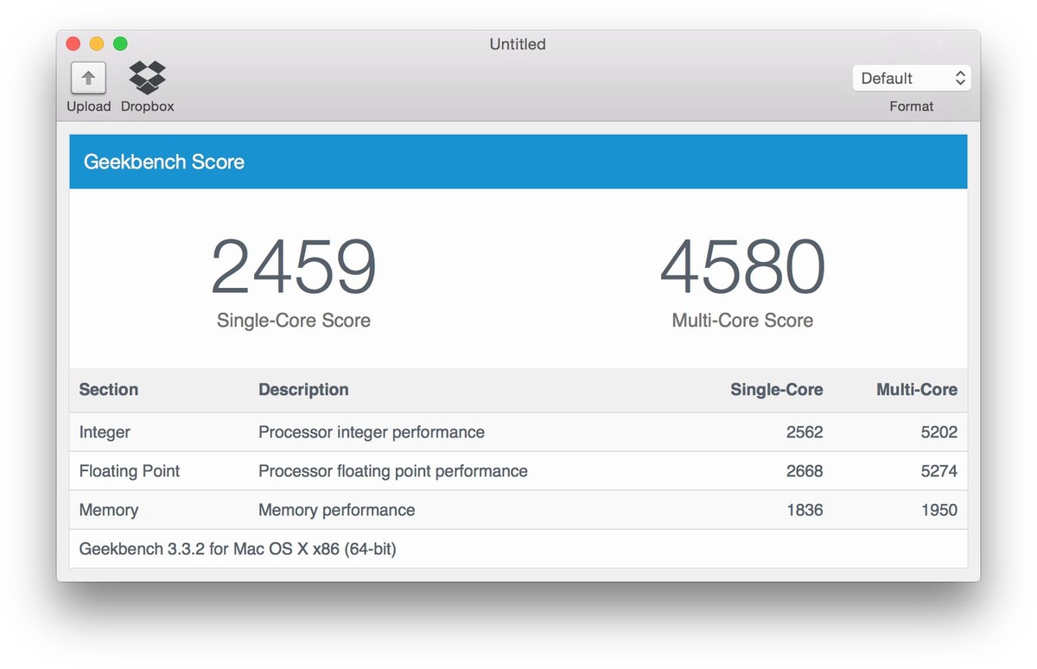Viewport: 1037px width, 669px height.
Task: Close the window with the red button
Action: coord(73,43)
